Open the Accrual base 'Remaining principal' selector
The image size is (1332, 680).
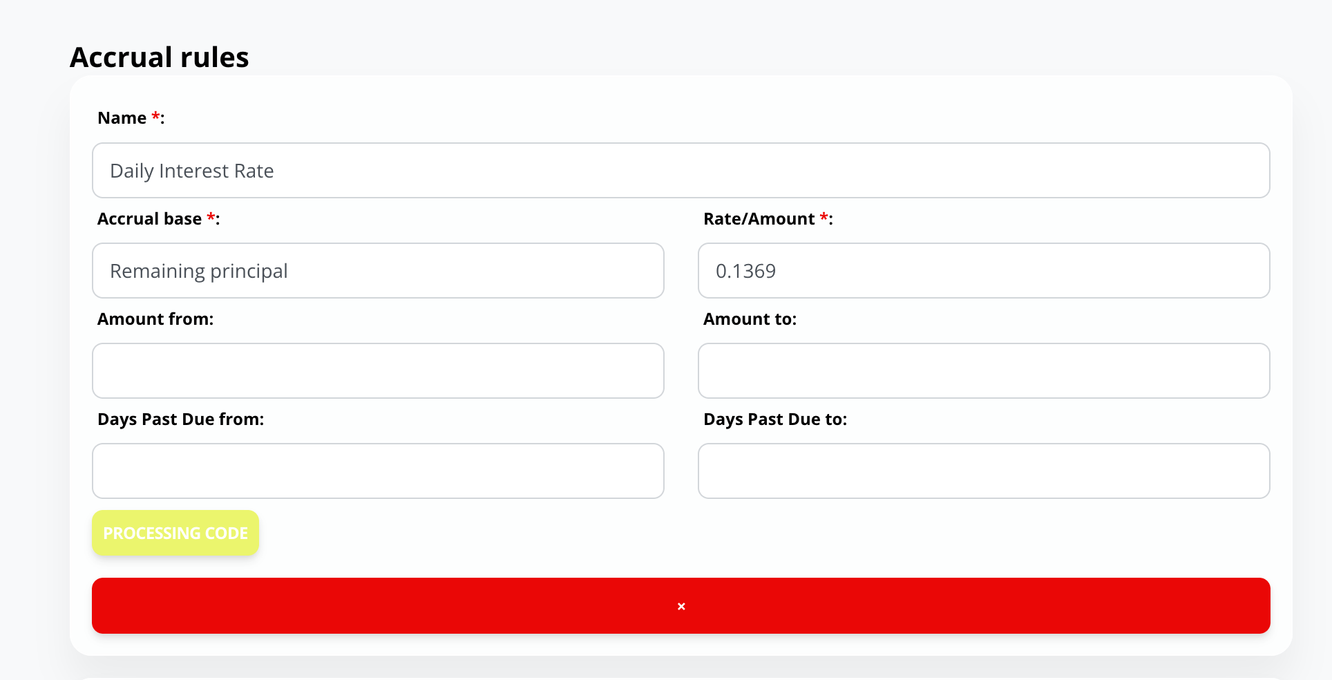(x=378, y=271)
